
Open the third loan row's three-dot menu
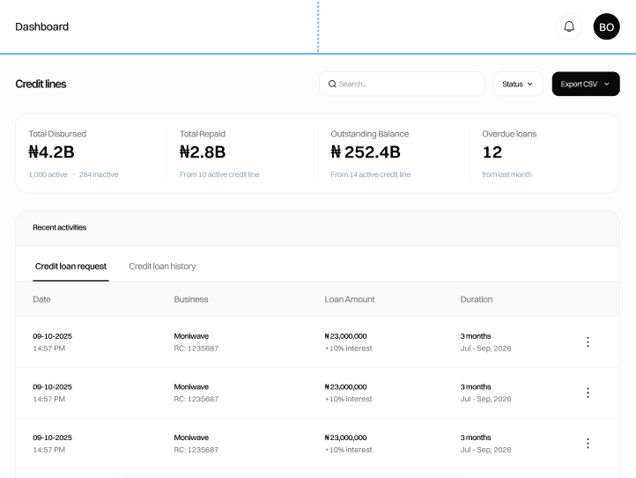[588, 443]
